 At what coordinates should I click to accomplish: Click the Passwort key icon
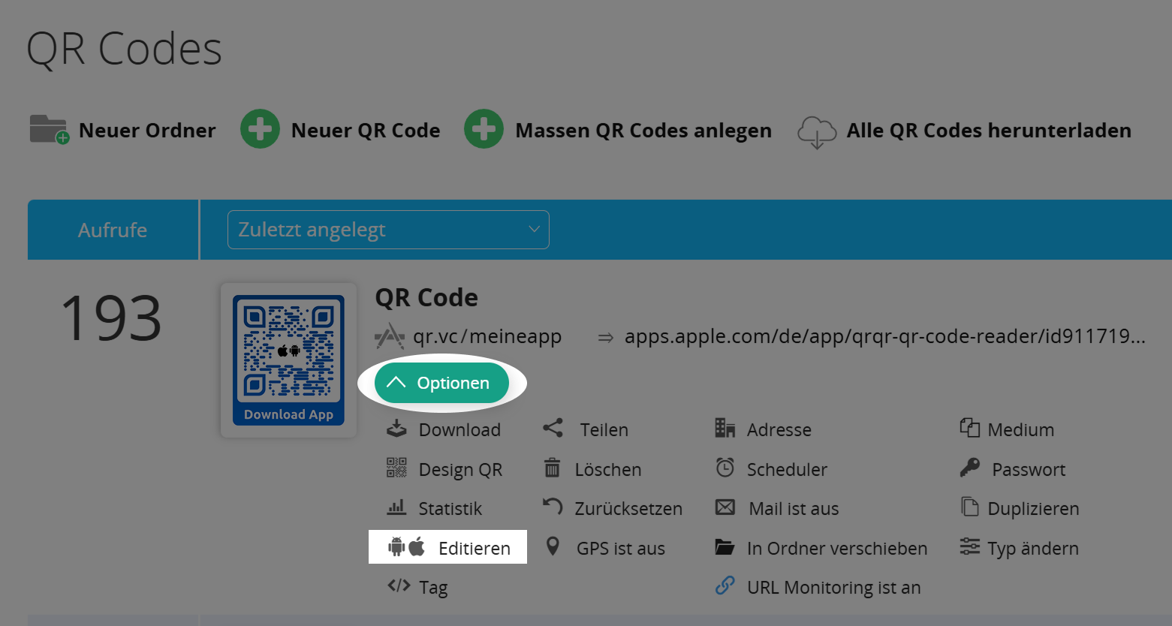[x=971, y=468]
